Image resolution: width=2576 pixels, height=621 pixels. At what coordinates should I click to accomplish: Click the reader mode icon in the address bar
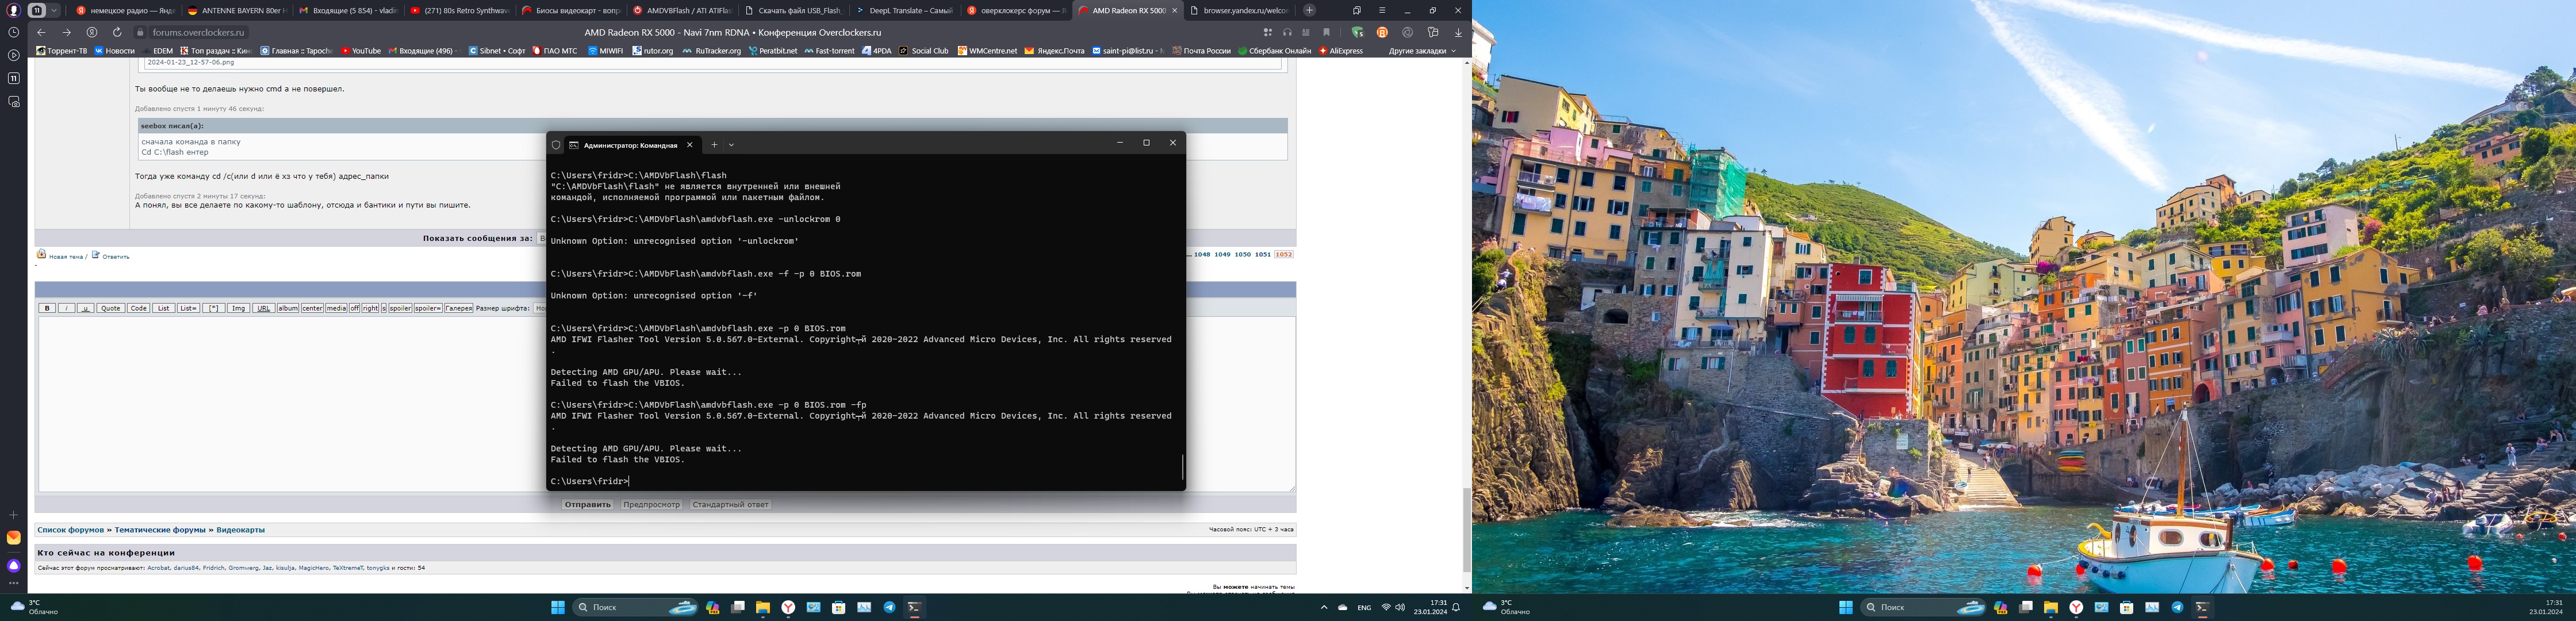(1306, 32)
